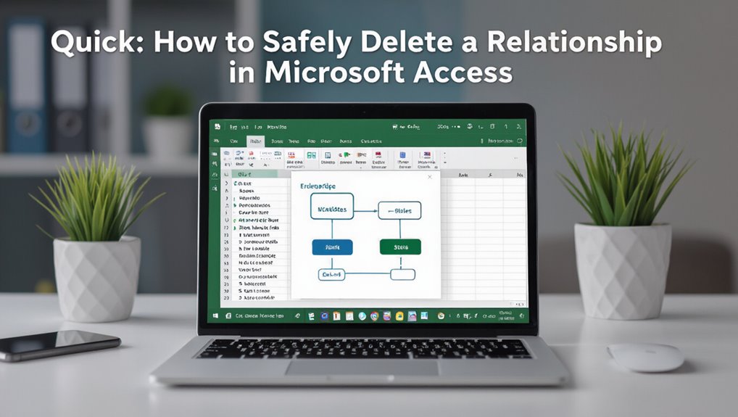
Task: Open the photo landscape taskbar icon
Action: click(x=412, y=316)
